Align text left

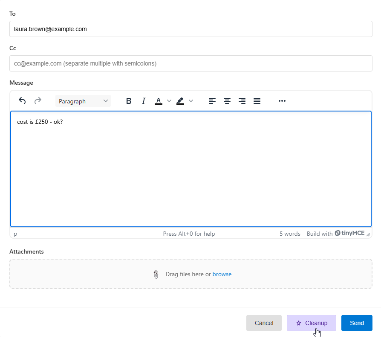coord(212,101)
